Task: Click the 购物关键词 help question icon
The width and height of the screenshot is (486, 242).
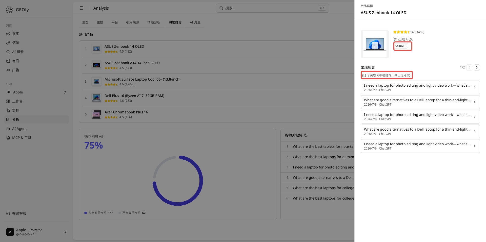Action: 306,135
